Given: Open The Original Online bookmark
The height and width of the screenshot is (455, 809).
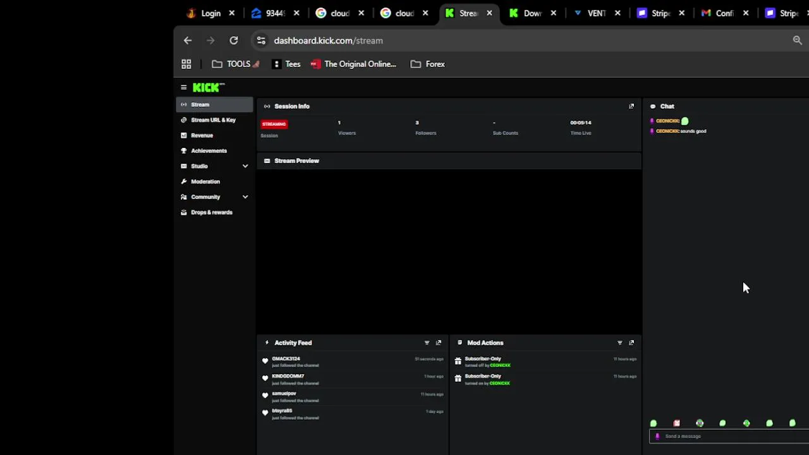Looking at the screenshot, I should 353,64.
